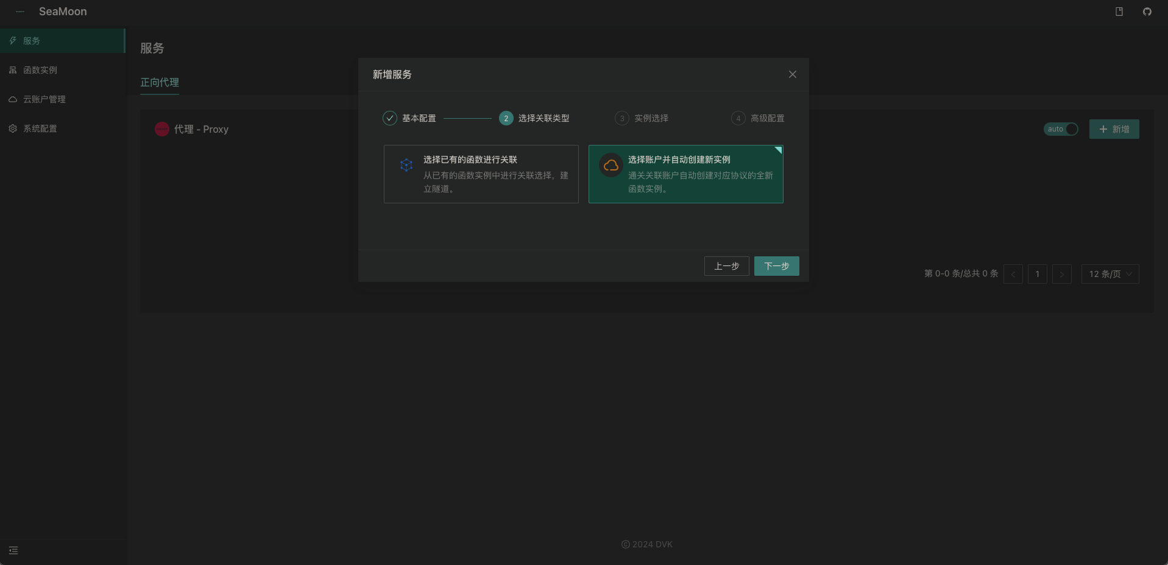Screen dimensions: 1168x565
Task: Go to previous page arrow
Action: [x=1013, y=274]
